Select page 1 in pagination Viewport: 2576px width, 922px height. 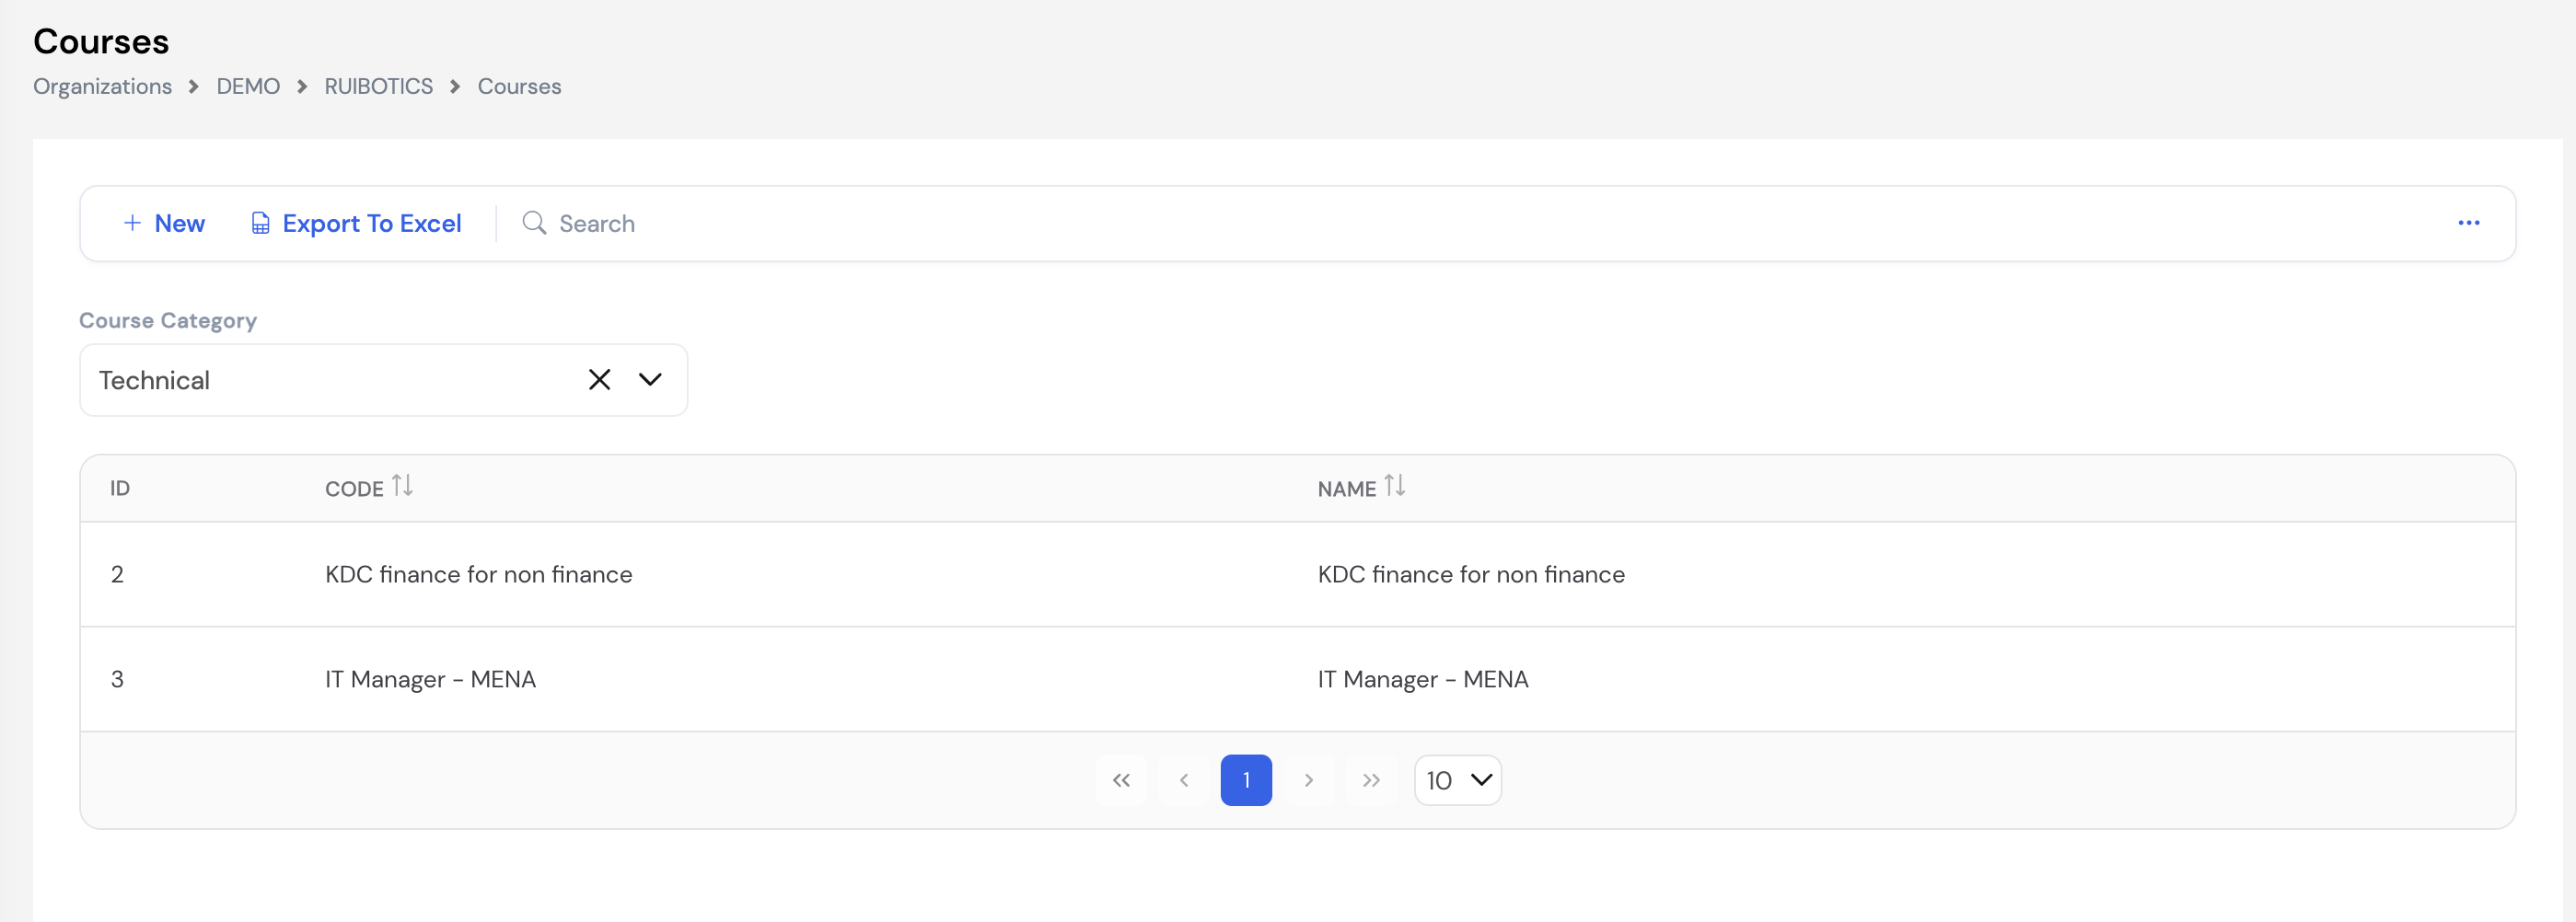pyautogui.click(x=1246, y=780)
